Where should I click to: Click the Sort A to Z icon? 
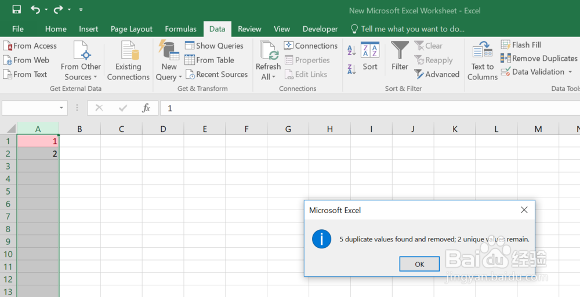pyautogui.click(x=351, y=50)
